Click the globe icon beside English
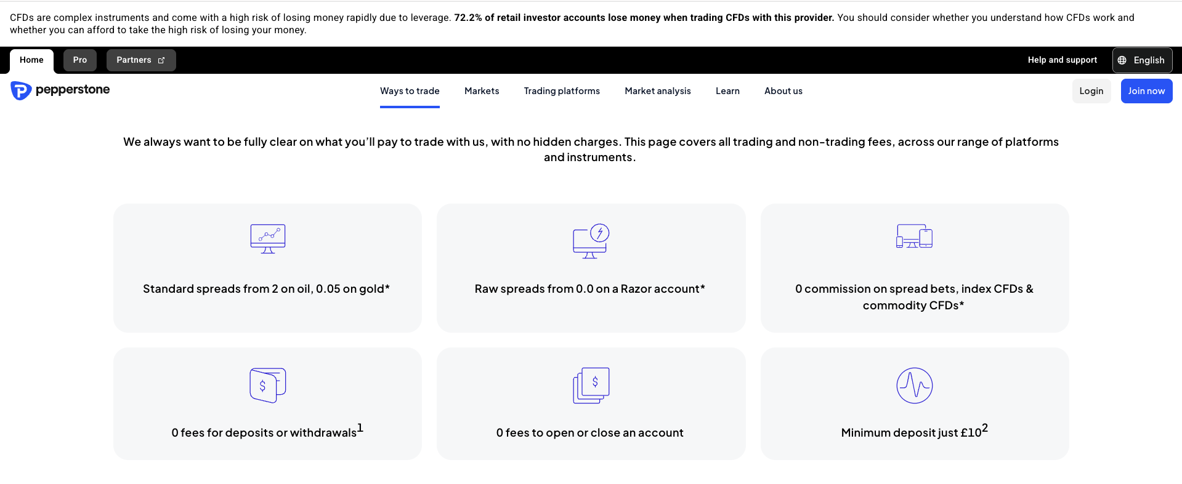The width and height of the screenshot is (1182, 484). pyautogui.click(x=1122, y=60)
